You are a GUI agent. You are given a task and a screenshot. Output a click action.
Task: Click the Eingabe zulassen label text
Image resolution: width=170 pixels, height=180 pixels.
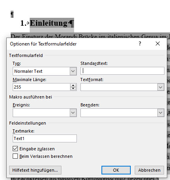click(x=37, y=149)
